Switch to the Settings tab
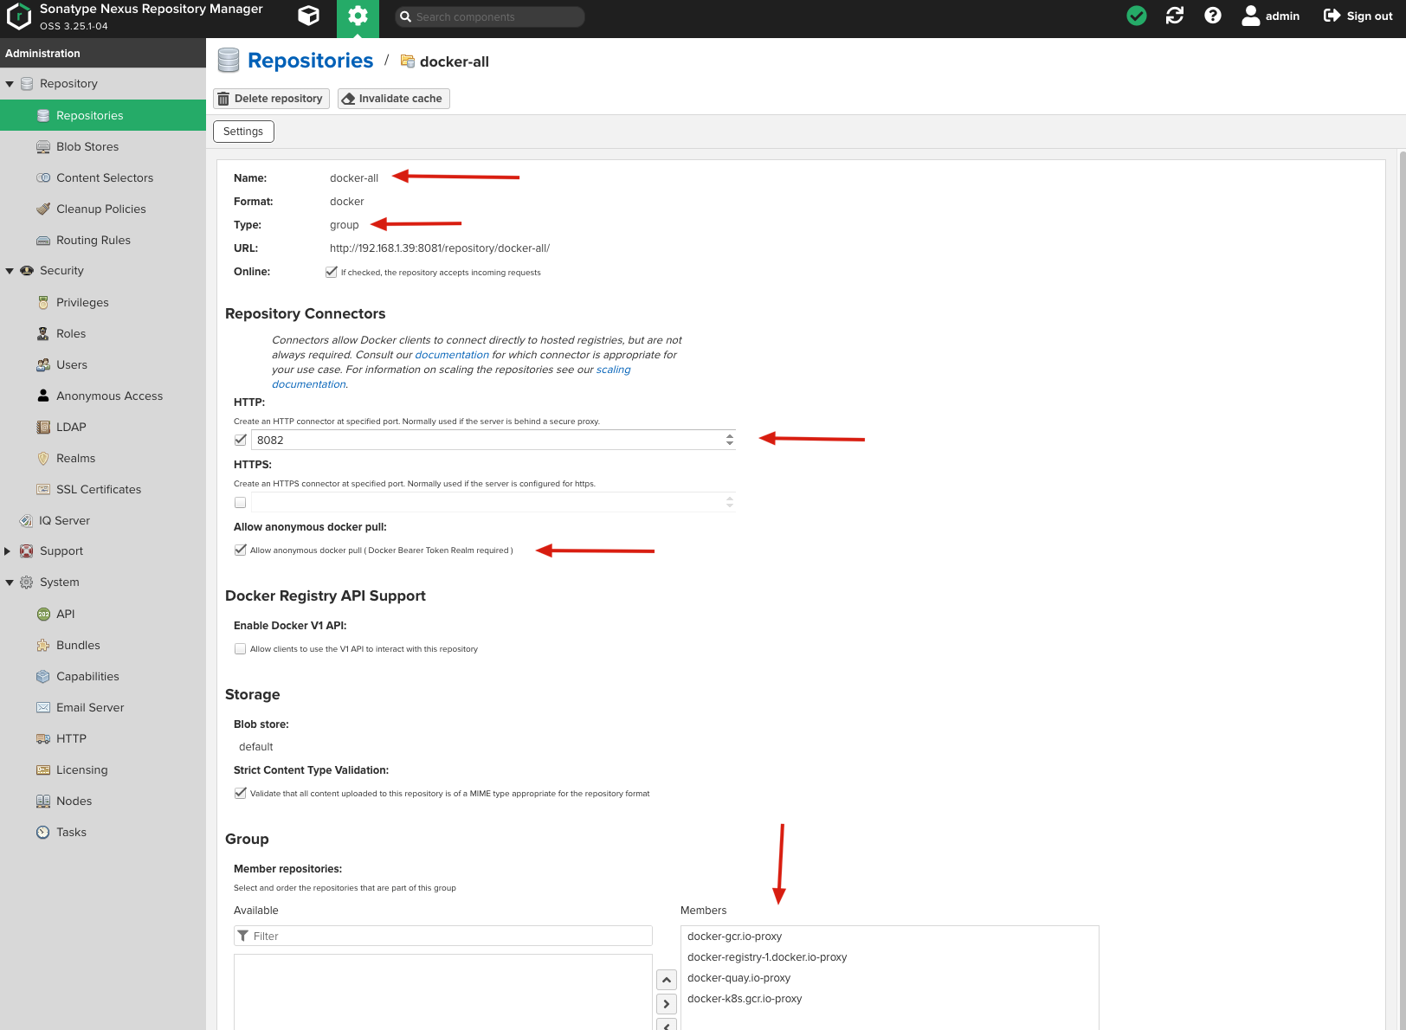1406x1030 pixels. pos(243,131)
